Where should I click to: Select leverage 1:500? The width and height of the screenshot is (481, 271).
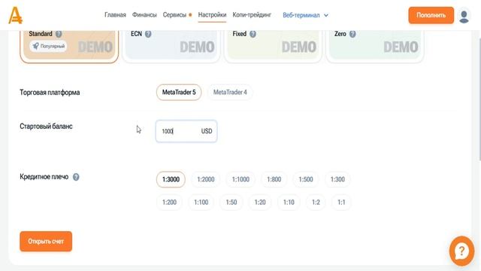coord(306,179)
